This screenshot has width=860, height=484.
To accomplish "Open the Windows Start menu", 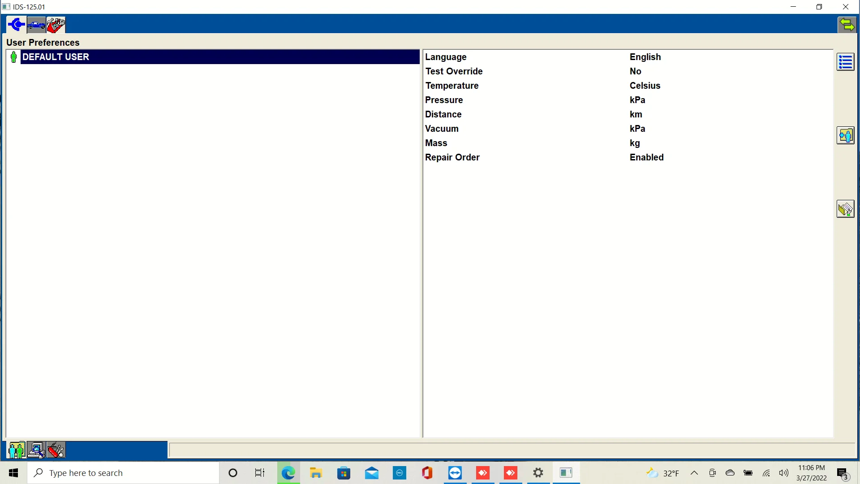I will click(x=13, y=473).
